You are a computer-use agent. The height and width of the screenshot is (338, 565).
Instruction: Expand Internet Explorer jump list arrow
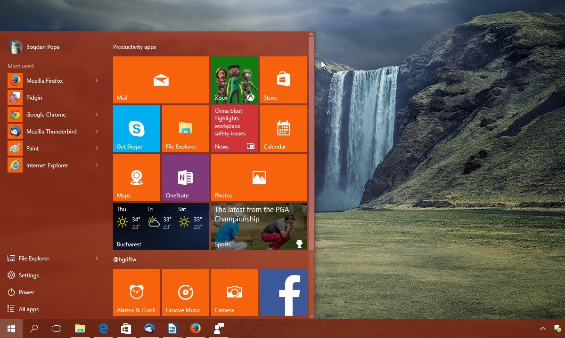tap(97, 165)
